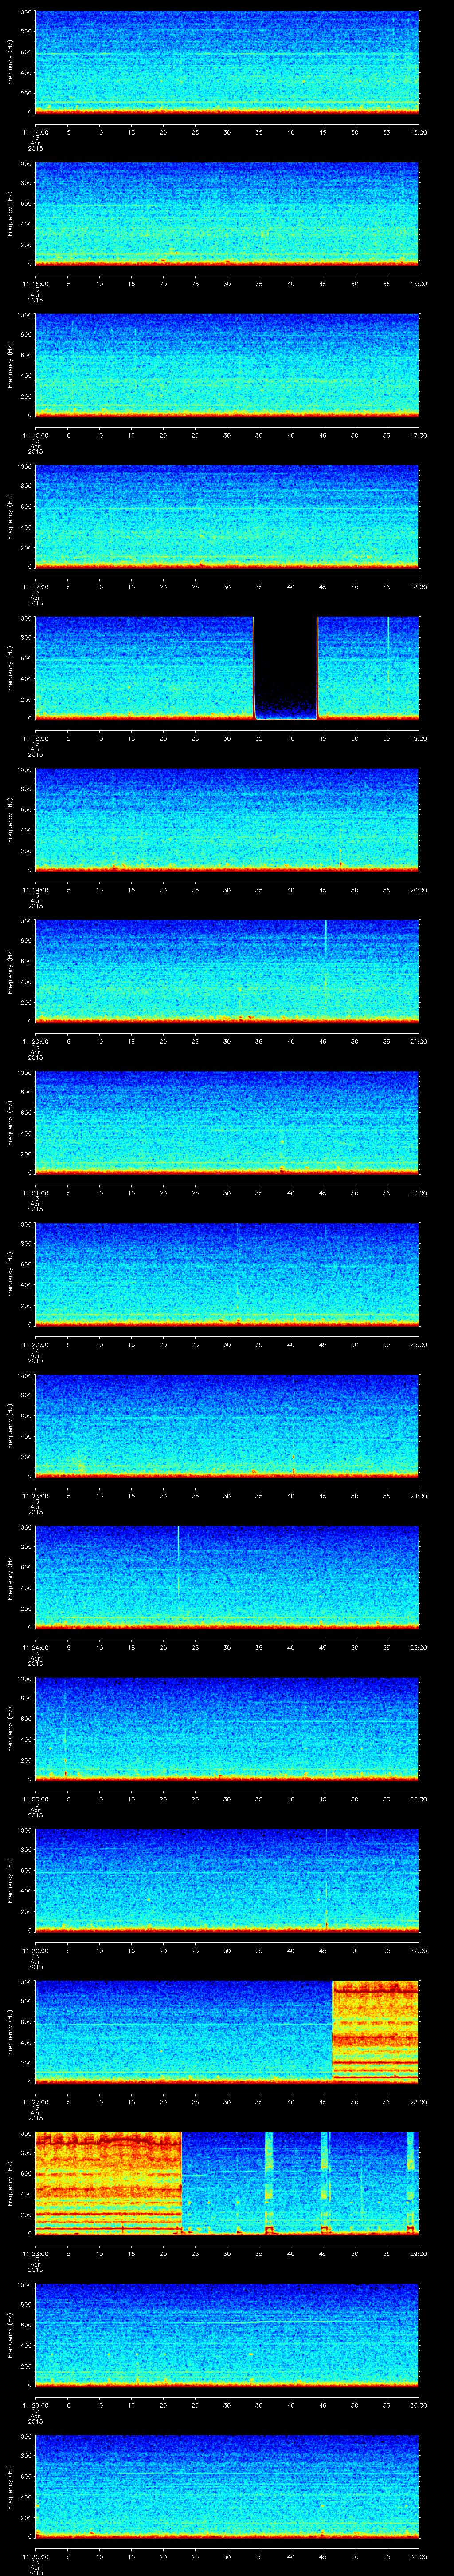Click the "11:17:00" start time label

[36, 586]
